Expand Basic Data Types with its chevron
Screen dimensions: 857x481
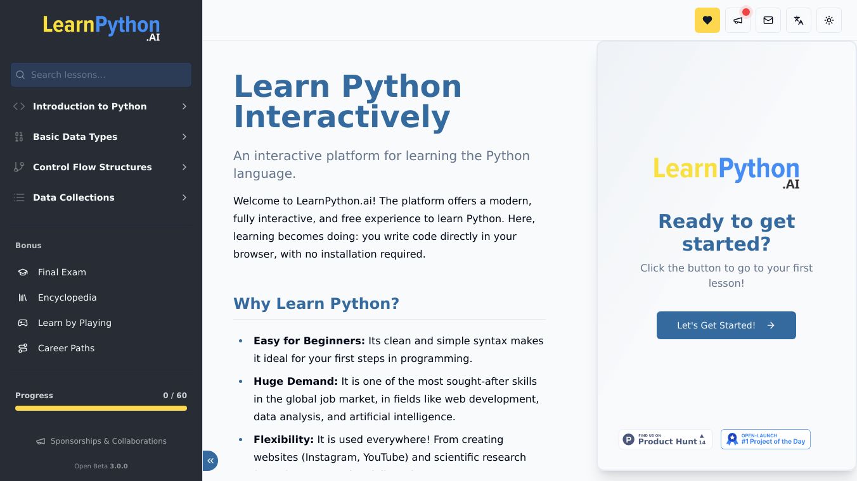[x=184, y=137]
